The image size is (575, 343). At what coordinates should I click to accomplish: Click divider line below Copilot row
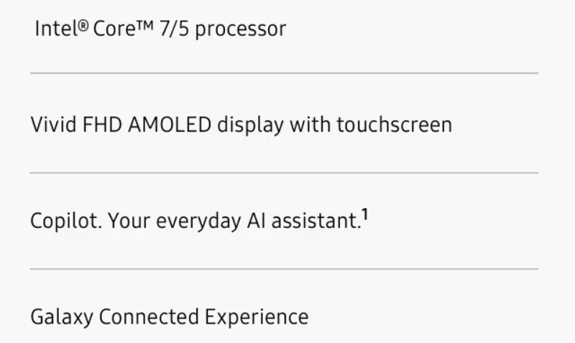[x=284, y=269]
